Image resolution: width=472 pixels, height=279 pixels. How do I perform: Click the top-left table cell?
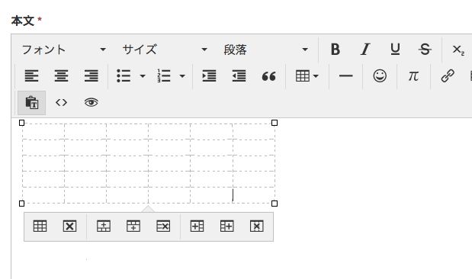pyautogui.click(x=43, y=131)
